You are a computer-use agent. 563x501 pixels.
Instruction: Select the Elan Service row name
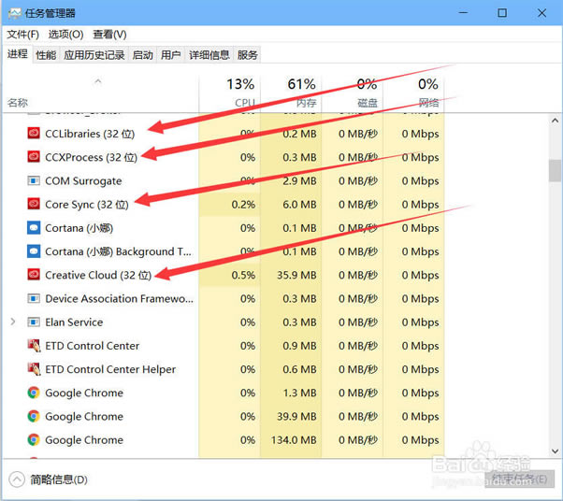click(74, 322)
